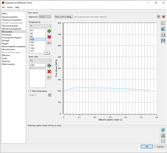
Task: Click the blue arrow import icon
Action: (163, 29)
